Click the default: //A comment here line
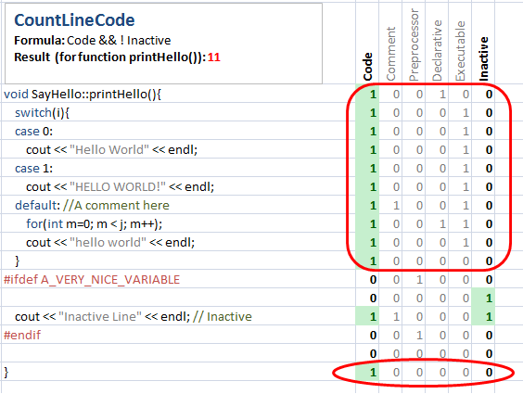Image resolution: width=523 pixels, height=394 pixels. pyautogui.click(x=92, y=205)
